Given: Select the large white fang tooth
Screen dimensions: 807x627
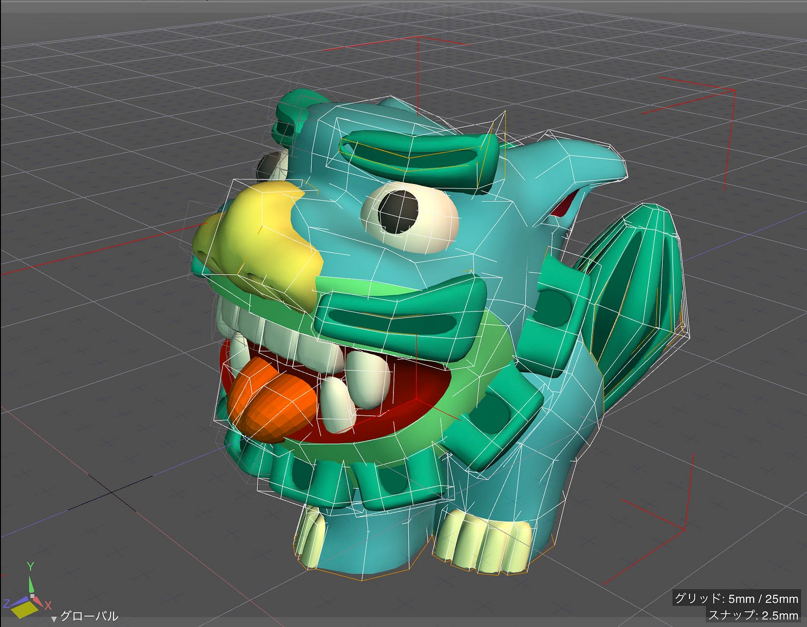Looking at the screenshot, I should (x=368, y=380).
